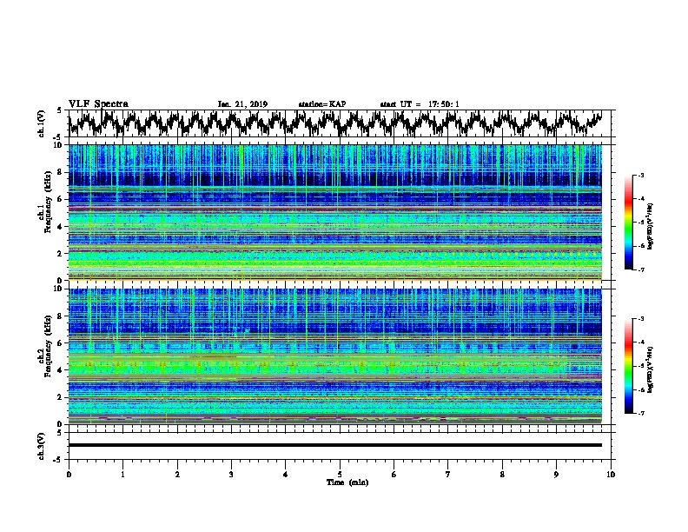Image resolution: width=688 pixels, height=532 pixels.
Task: Click inside the ch.1 spectrogram panel
Action: click(x=334, y=212)
